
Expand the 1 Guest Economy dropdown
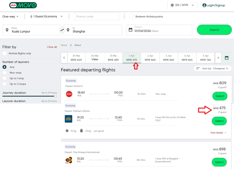click(46, 16)
